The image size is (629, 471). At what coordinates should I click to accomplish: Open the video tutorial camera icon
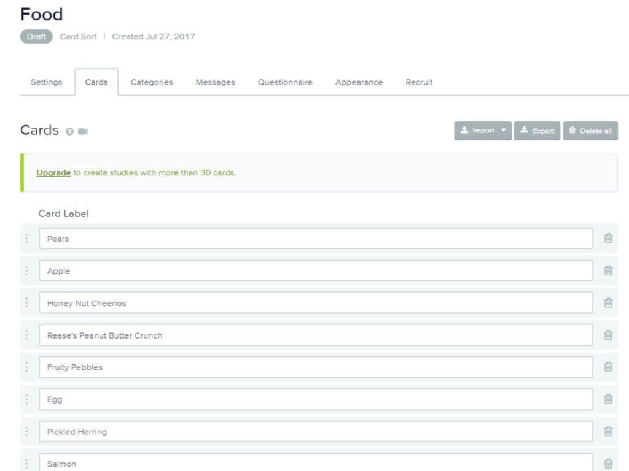(x=83, y=131)
